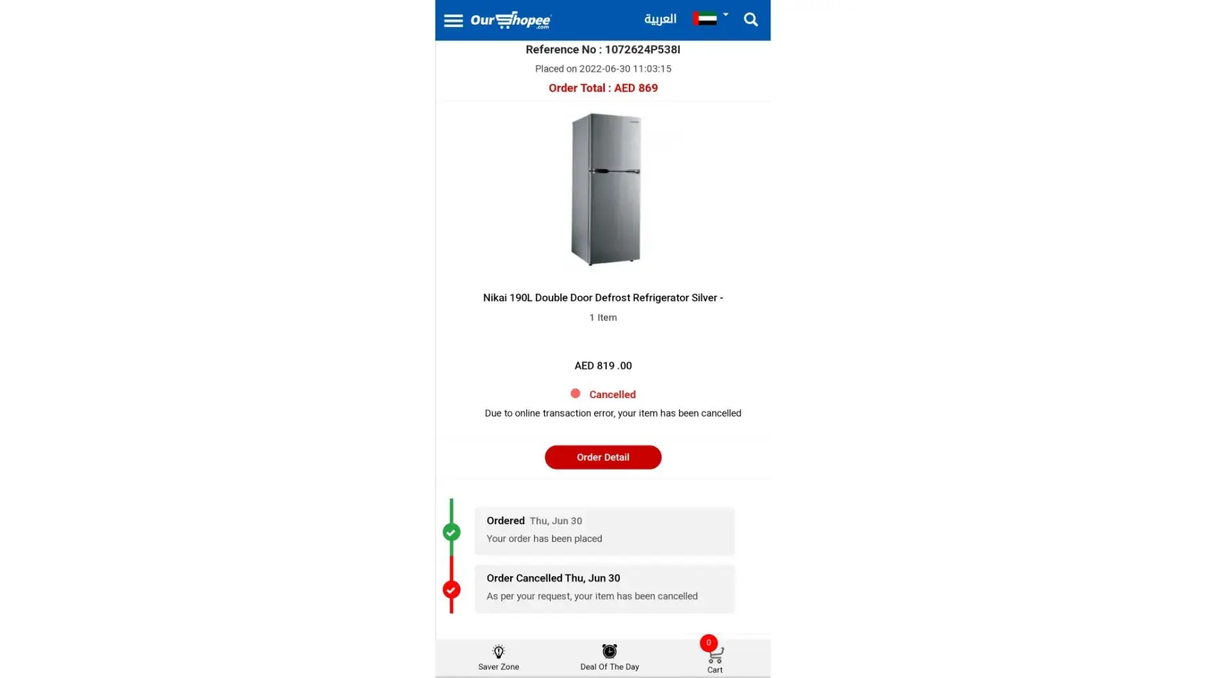1206x678 pixels.
Task: Switch language to Arabic
Action: pos(660,19)
